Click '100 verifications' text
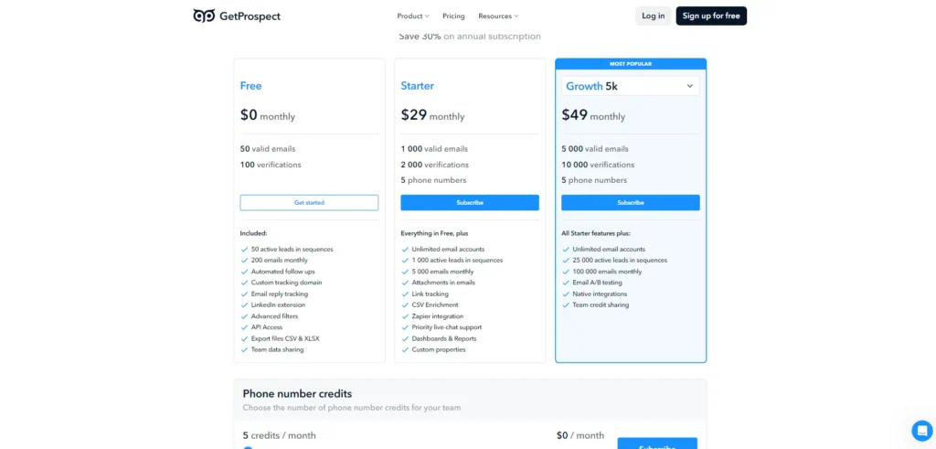The width and height of the screenshot is (936, 449). click(x=271, y=165)
